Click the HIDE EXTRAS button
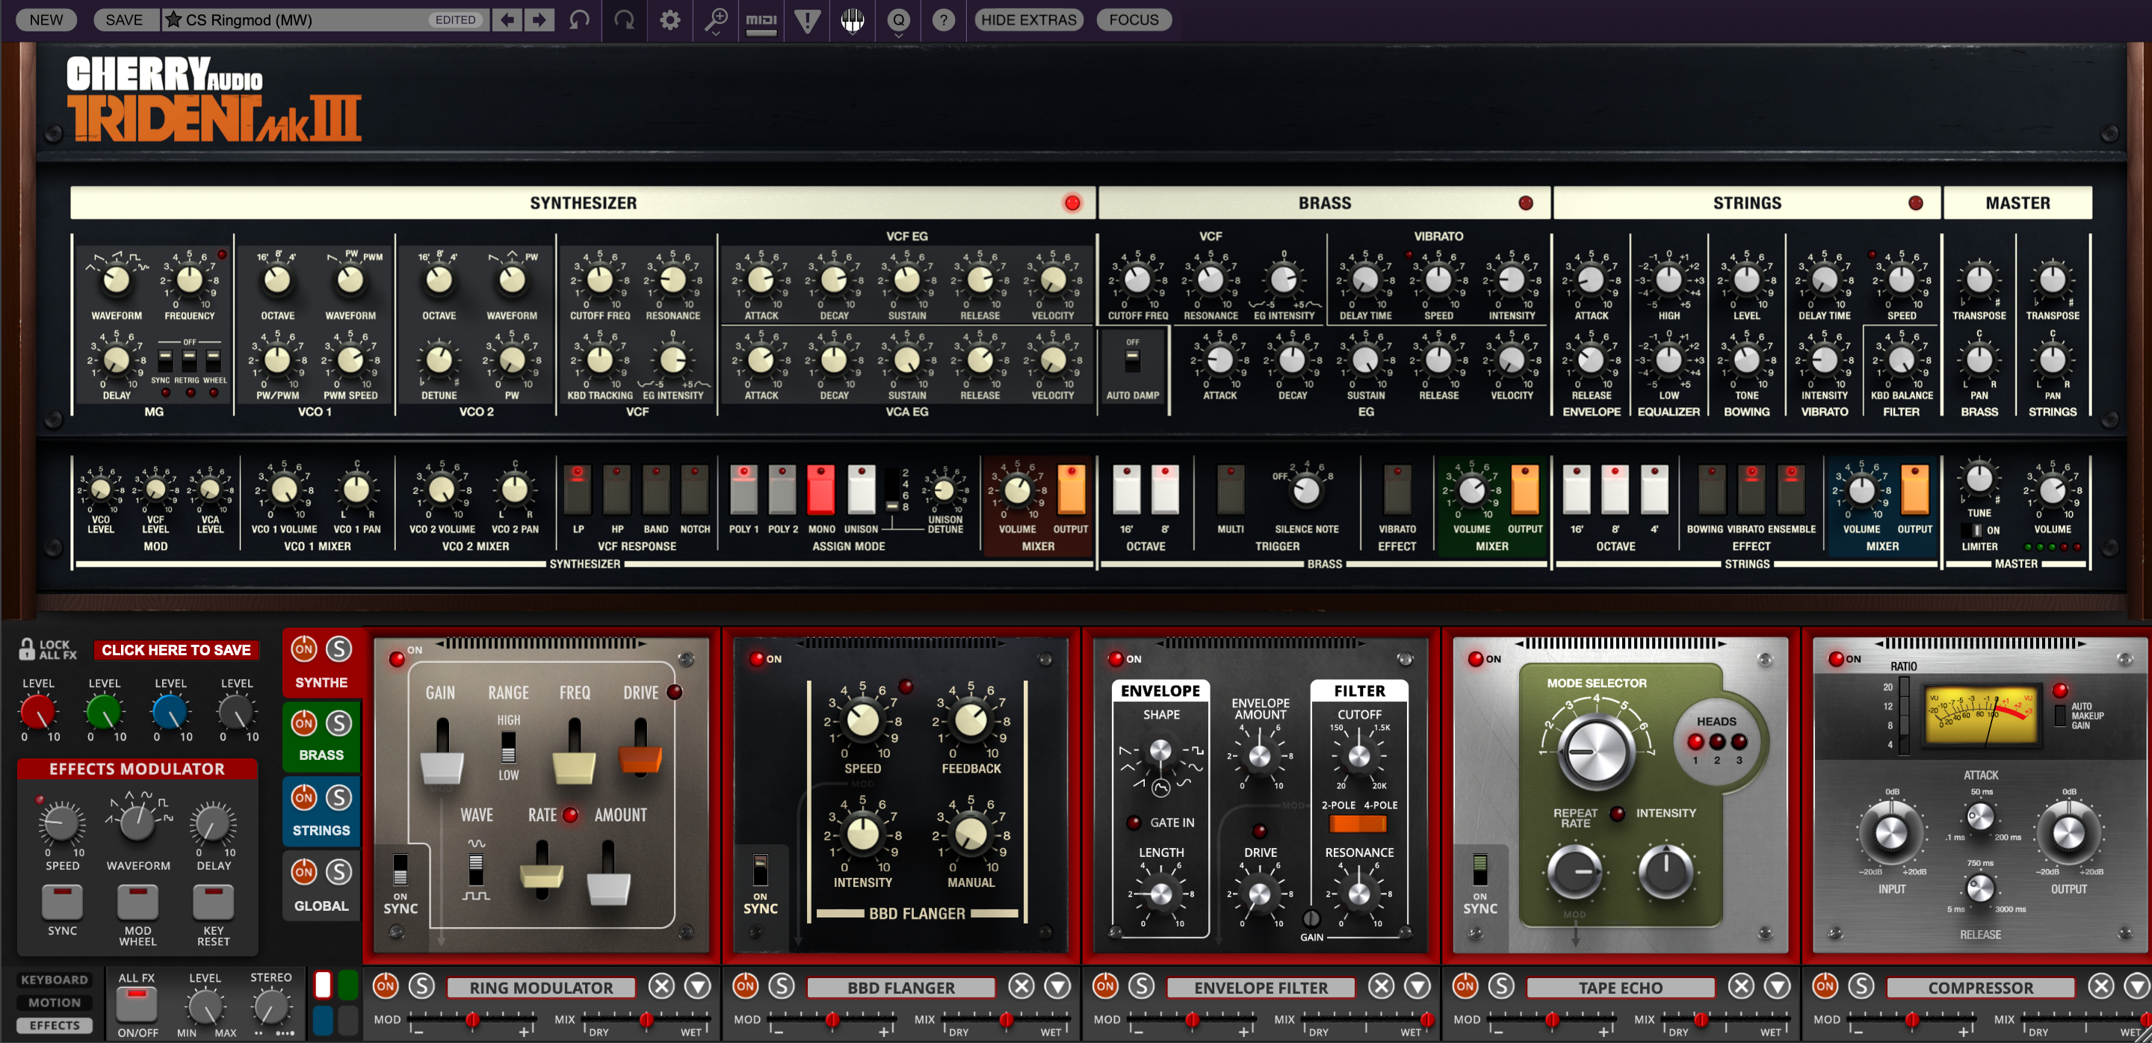This screenshot has height=1043, width=2152. click(1028, 19)
